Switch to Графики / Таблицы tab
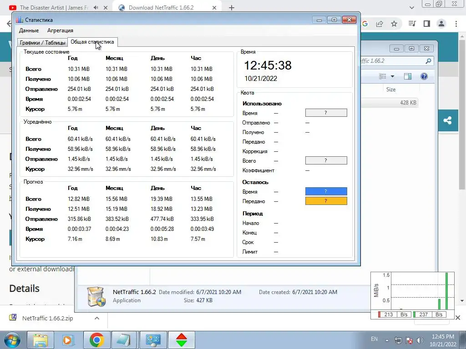 (42, 42)
